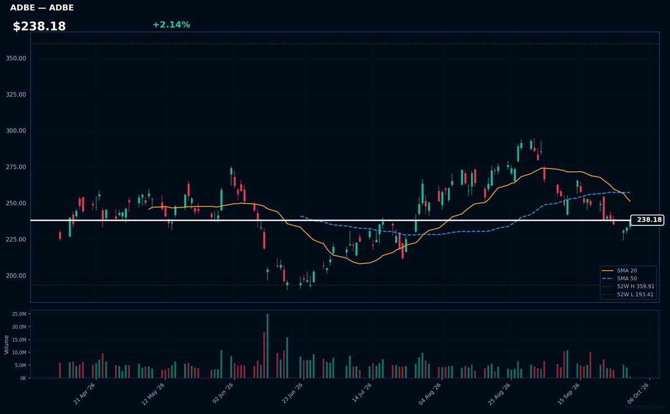Click the 200.00 price axis label
The width and height of the screenshot is (670, 414).
pos(16,276)
